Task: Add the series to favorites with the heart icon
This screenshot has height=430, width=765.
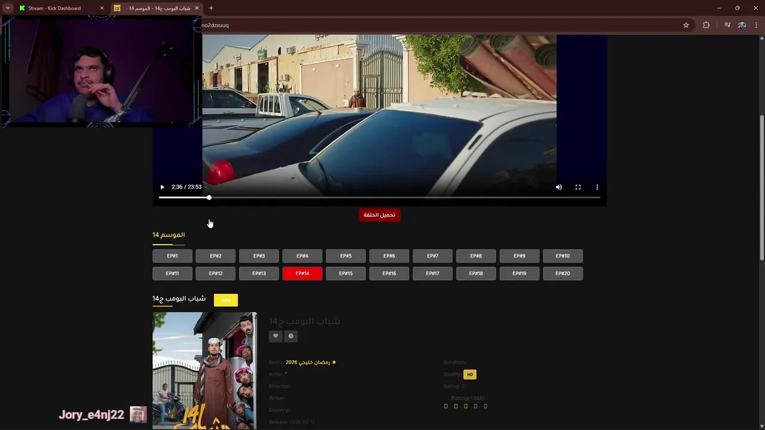Action: click(276, 336)
